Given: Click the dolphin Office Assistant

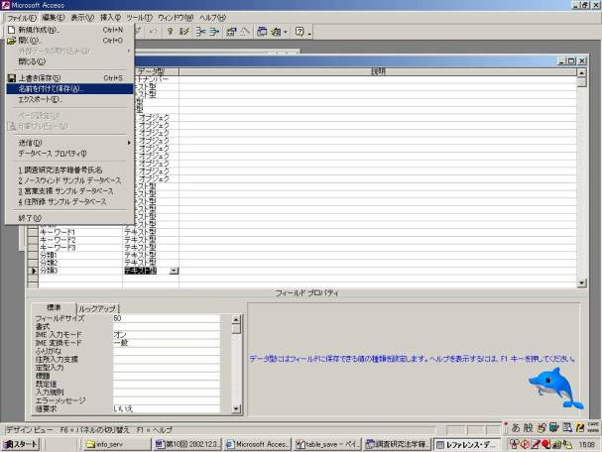Looking at the screenshot, I should [x=556, y=388].
